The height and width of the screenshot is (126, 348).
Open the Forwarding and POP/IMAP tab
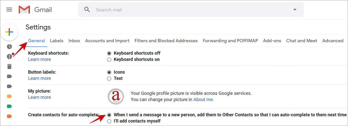[230, 41]
